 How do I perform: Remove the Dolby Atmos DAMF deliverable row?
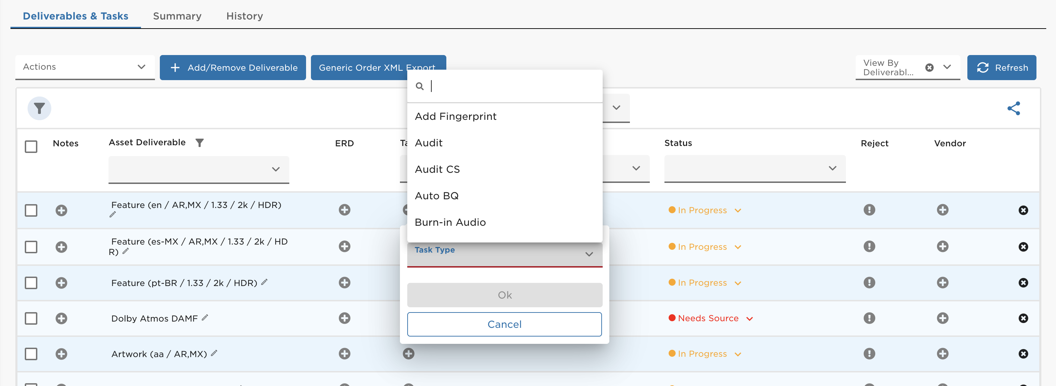pos(1024,318)
